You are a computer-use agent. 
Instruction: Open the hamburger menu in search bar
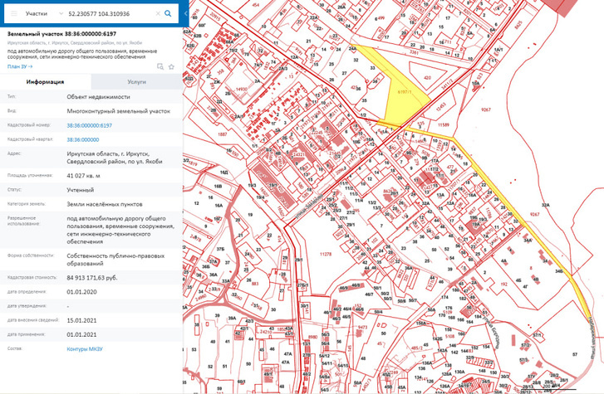click(13, 14)
